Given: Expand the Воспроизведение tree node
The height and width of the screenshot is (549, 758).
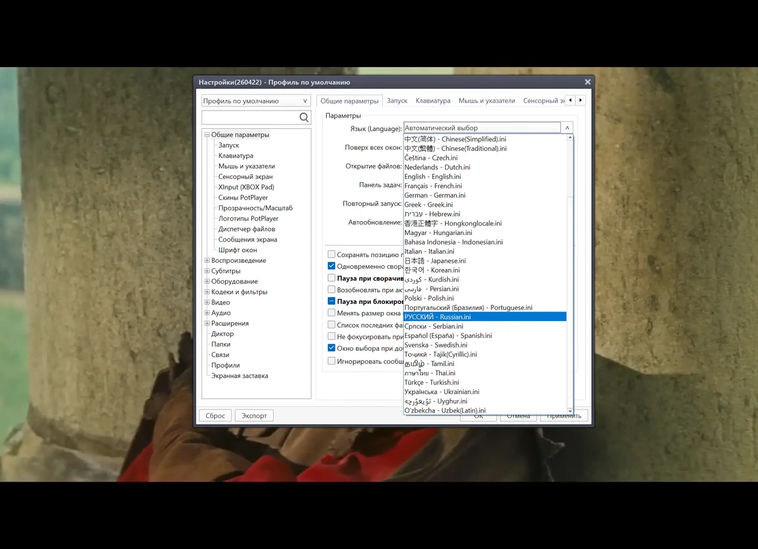Looking at the screenshot, I should (x=207, y=260).
